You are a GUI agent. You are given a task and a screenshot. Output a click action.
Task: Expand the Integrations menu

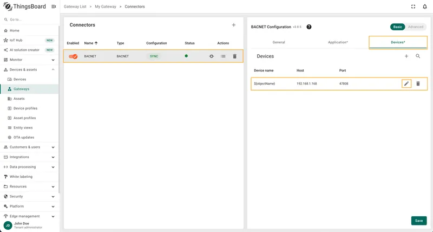(29, 157)
